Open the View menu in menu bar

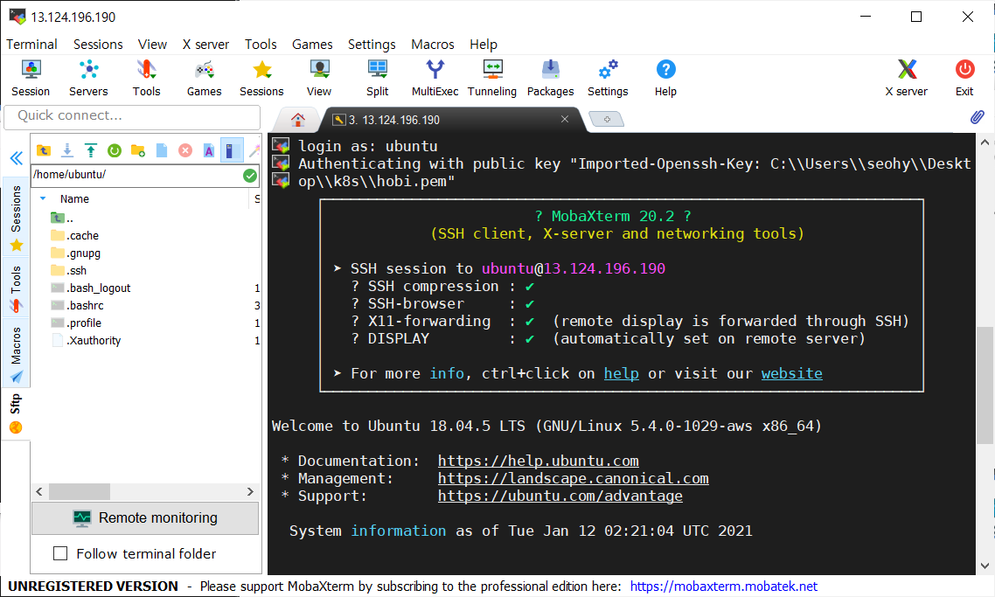click(x=152, y=45)
